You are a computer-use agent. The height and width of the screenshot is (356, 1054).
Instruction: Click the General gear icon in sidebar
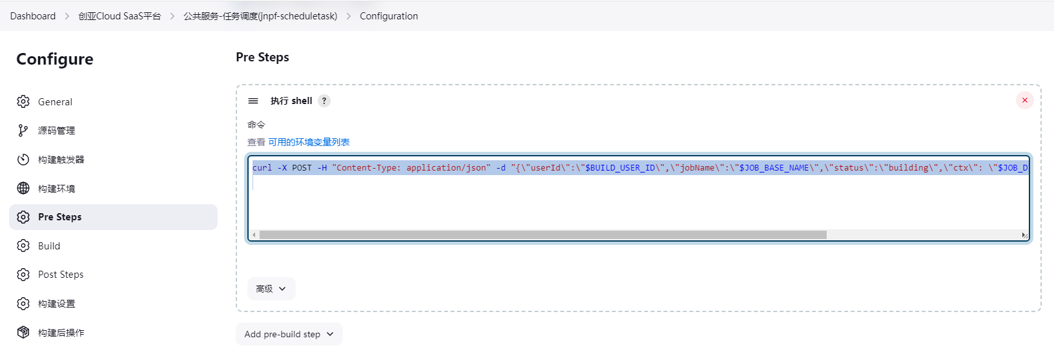(x=23, y=101)
